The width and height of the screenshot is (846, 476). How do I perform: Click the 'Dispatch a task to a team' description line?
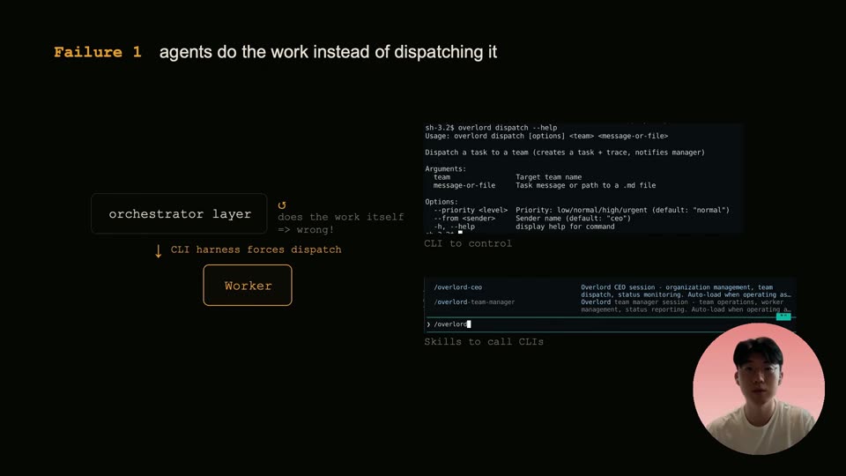tap(565, 152)
